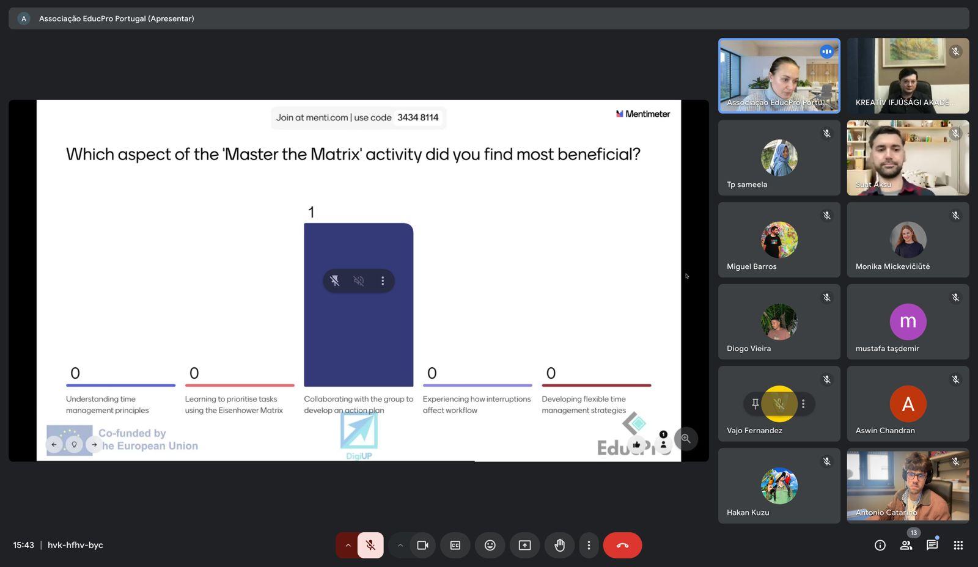Leave the call with the red button
The height and width of the screenshot is (567, 978).
(x=622, y=545)
